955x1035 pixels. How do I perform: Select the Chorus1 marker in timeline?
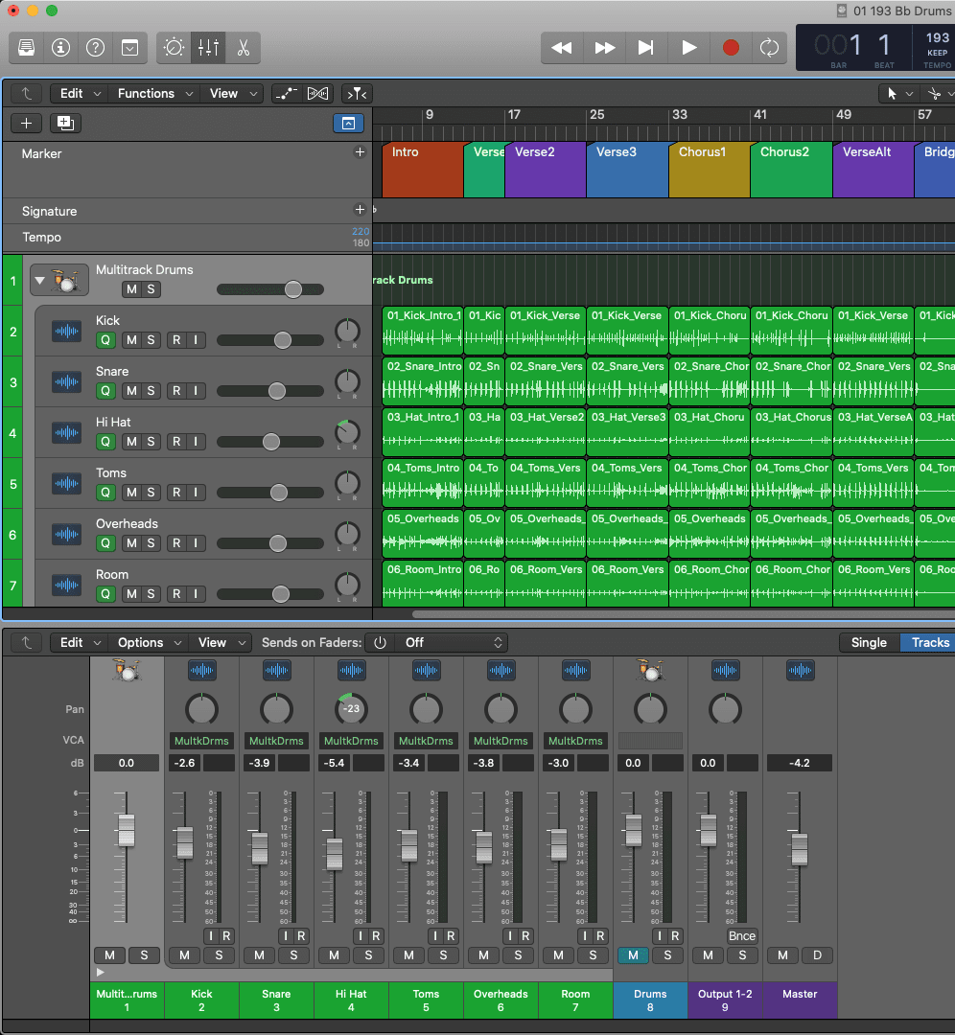pos(708,169)
